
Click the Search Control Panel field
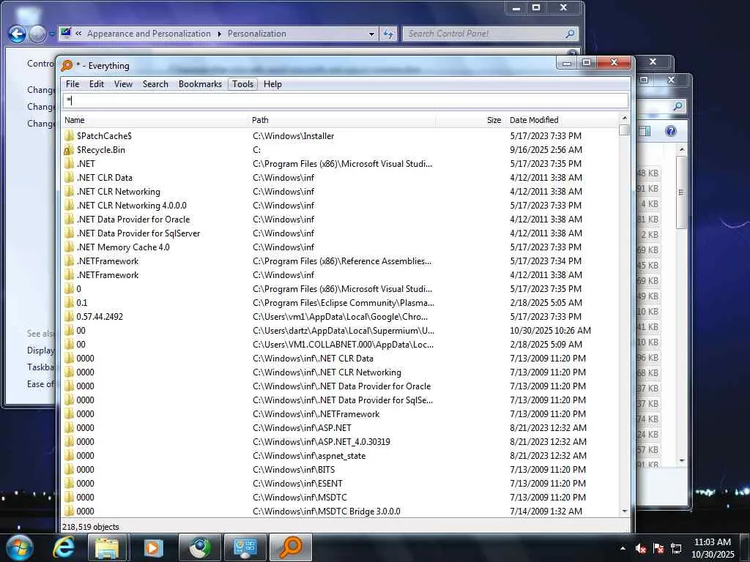point(490,34)
